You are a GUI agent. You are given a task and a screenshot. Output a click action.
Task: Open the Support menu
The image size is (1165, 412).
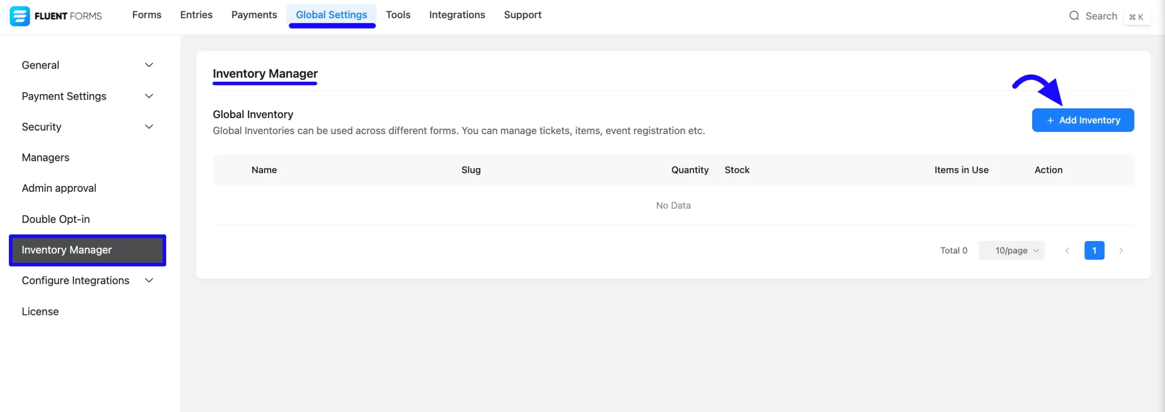522,15
